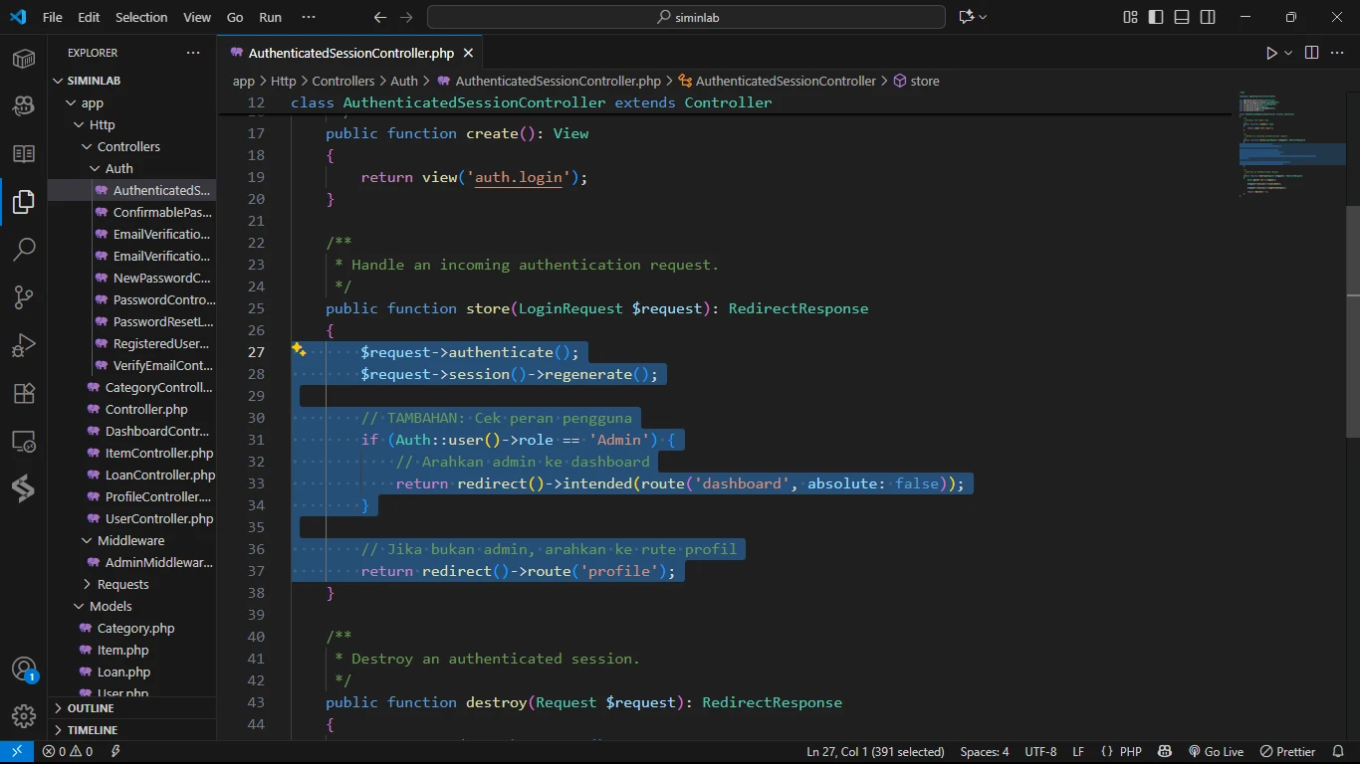Open the Run and Debug view
The image size is (1360, 764).
24,345
